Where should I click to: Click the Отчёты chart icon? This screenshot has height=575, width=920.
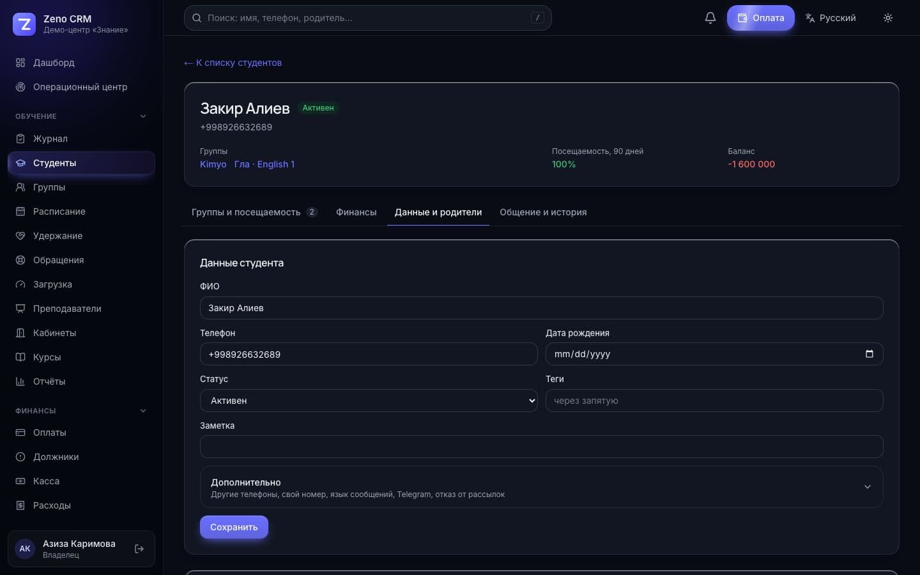[x=20, y=381]
